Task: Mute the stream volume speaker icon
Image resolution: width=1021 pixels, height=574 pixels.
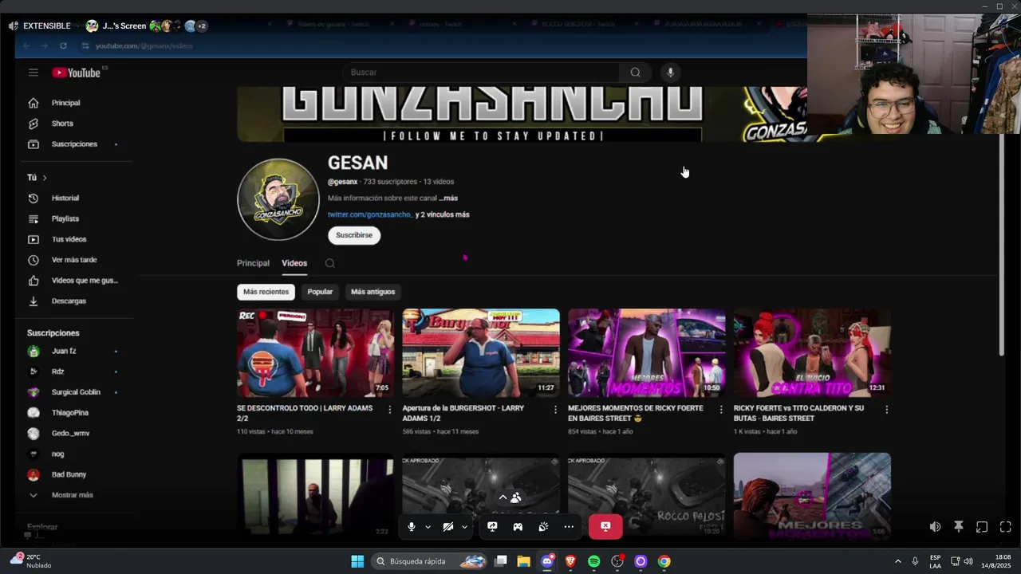Action: (935, 527)
